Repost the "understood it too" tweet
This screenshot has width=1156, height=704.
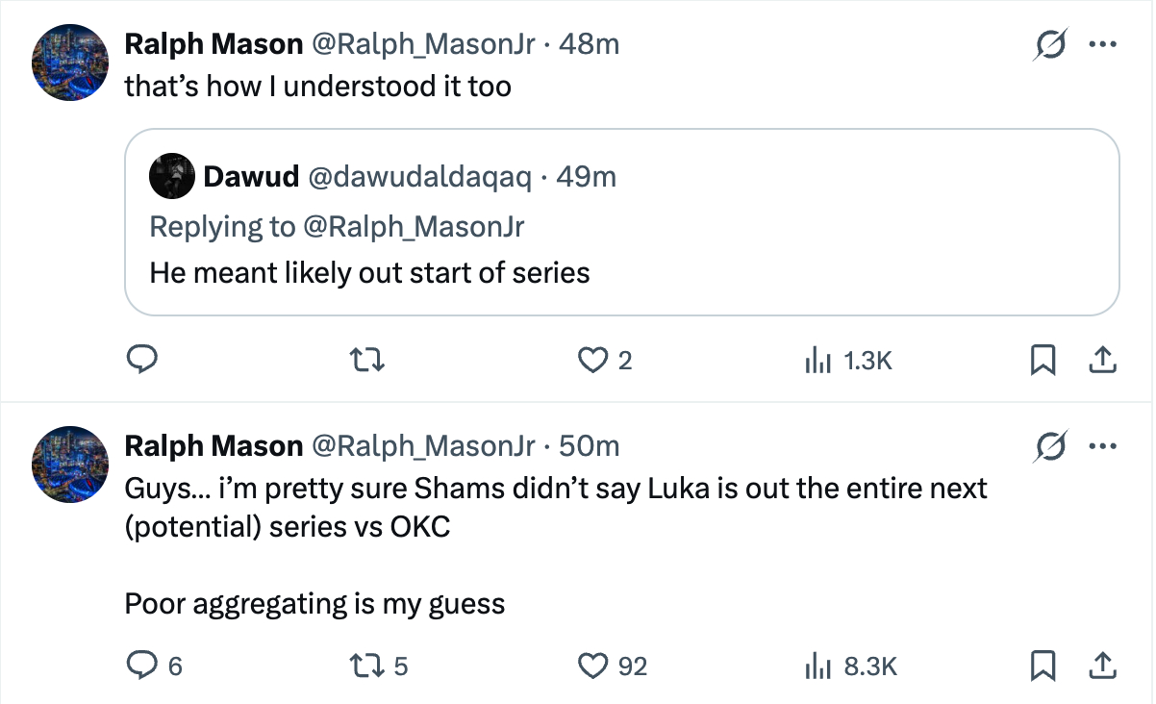pyautogui.click(x=366, y=361)
